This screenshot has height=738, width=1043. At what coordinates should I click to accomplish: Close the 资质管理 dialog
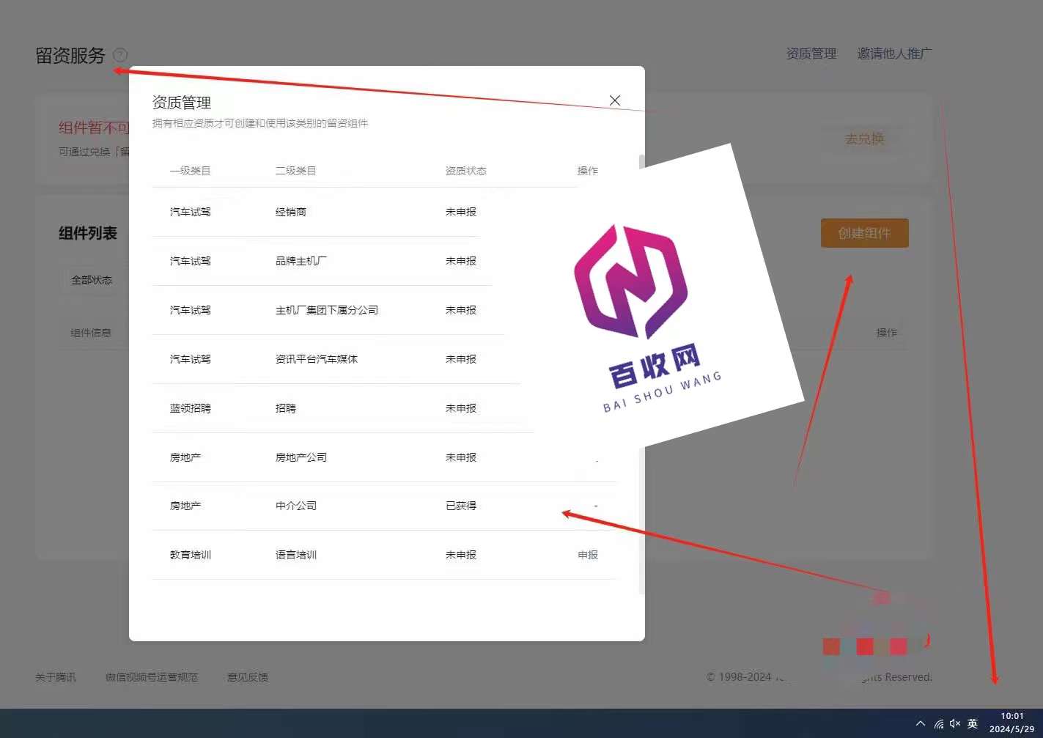(615, 100)
